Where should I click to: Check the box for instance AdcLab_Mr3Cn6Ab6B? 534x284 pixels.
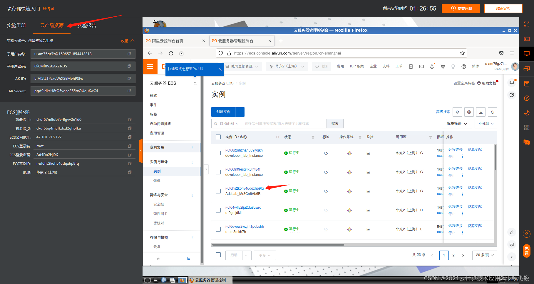coord(218,191)
